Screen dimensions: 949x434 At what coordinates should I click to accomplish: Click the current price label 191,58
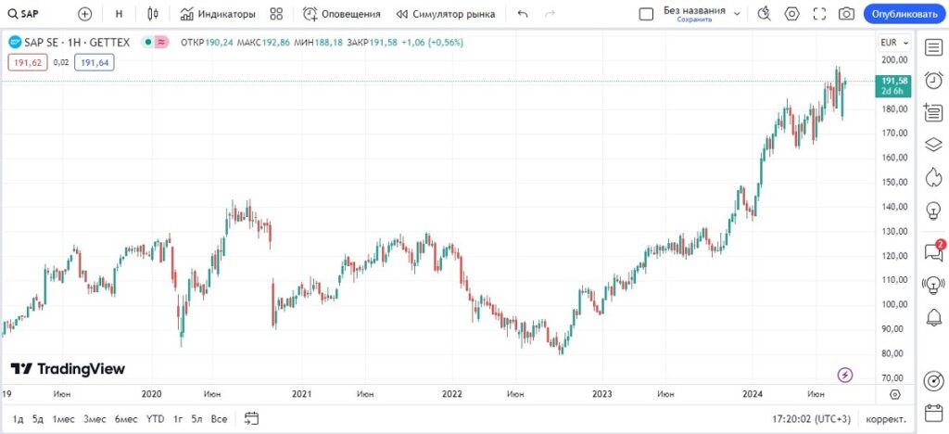(x=893, y=85)
